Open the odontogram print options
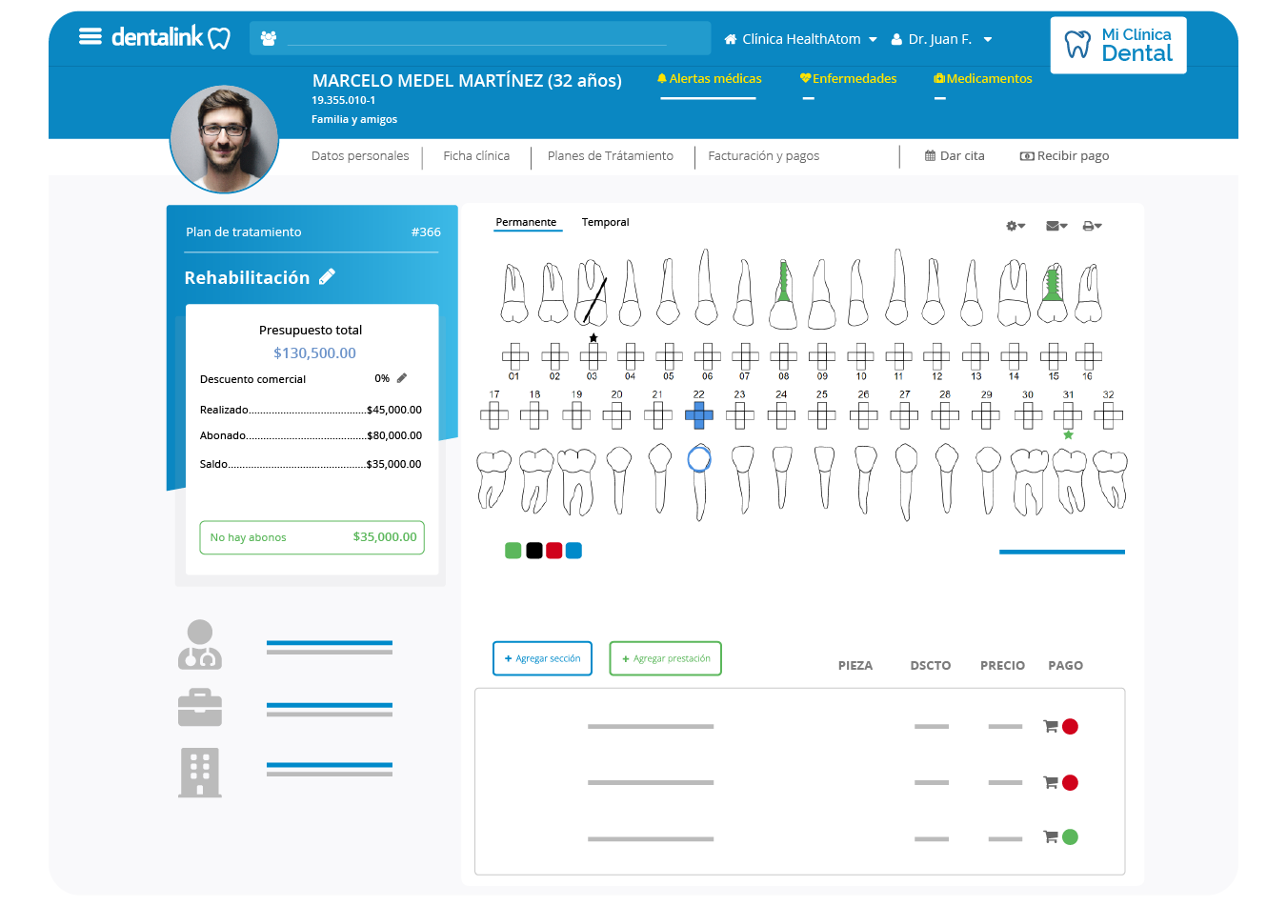The width and height of the screenshot is (1287, 906). click(1087, 226)
